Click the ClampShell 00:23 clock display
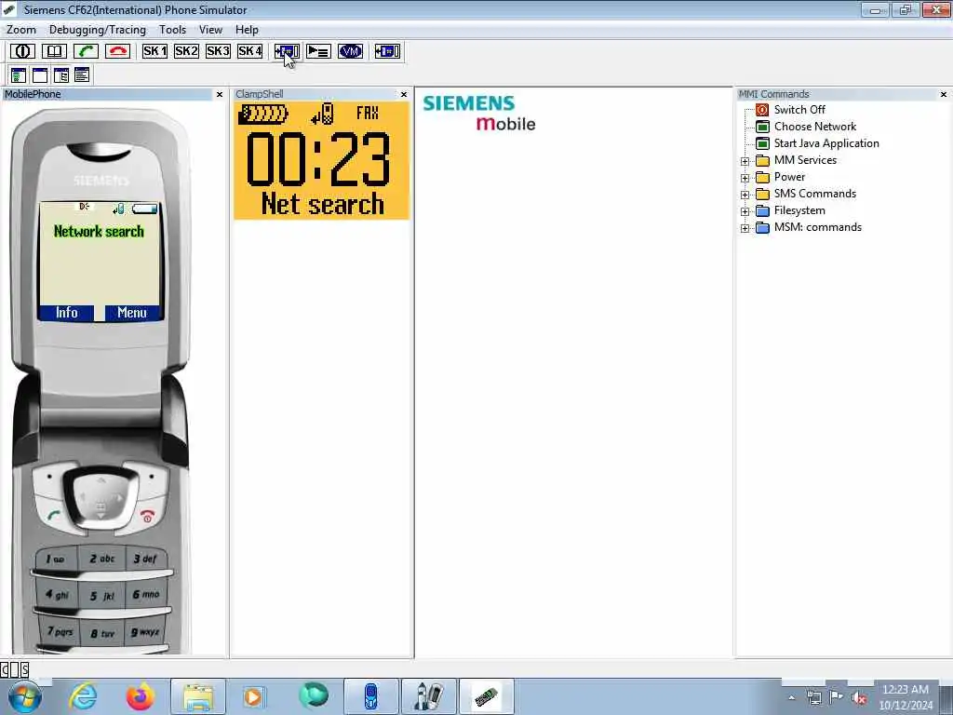Image resolution: width=953 pixels, height=715 pixels. [318, 159]
